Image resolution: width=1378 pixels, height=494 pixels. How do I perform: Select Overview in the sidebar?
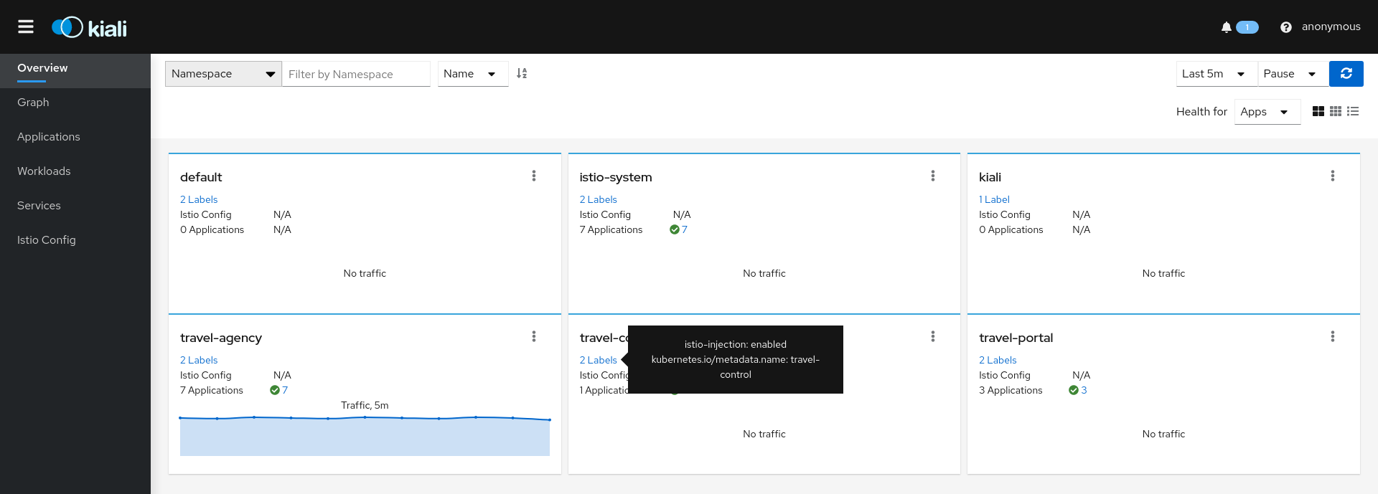pyautogui.click(x=75, y=70)
